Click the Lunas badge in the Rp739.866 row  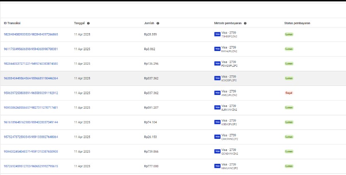[x=289, y=151]
